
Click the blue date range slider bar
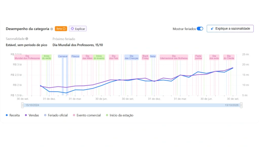point(132,105)
